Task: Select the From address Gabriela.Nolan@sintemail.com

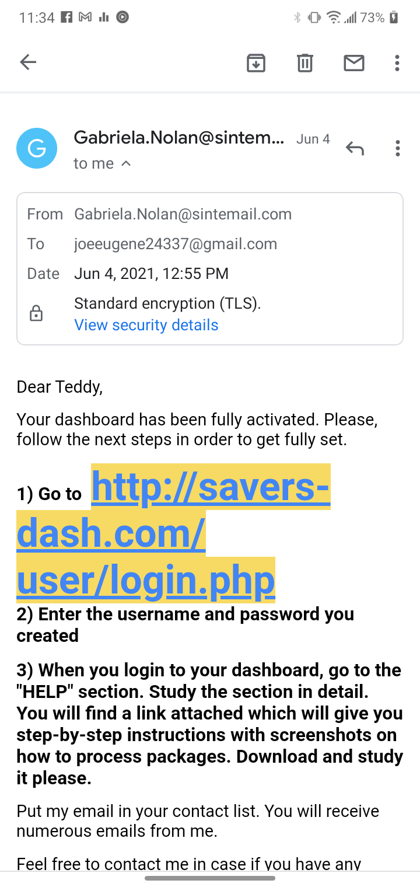Action: [x=183, y=214]
